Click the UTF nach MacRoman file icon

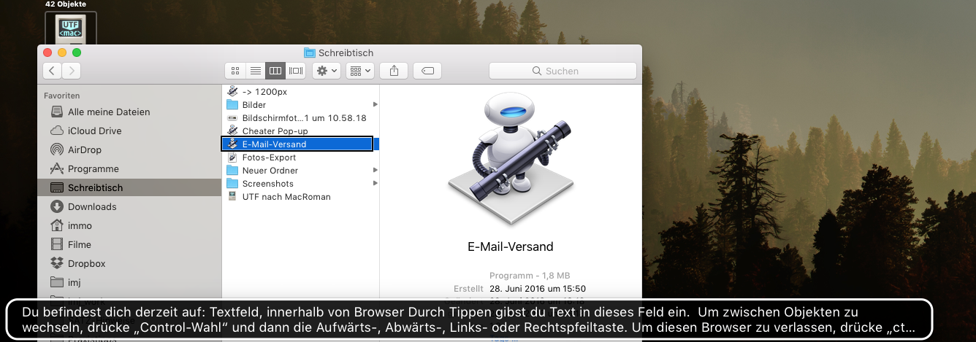pos(232,196)
